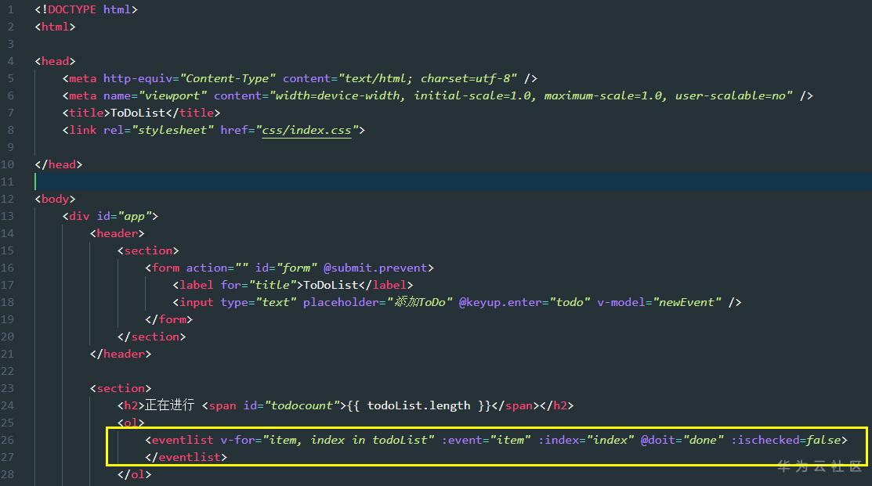Click the 正在进行 heading text
Viewport: 872px width, 486px height.
[169, 405]
